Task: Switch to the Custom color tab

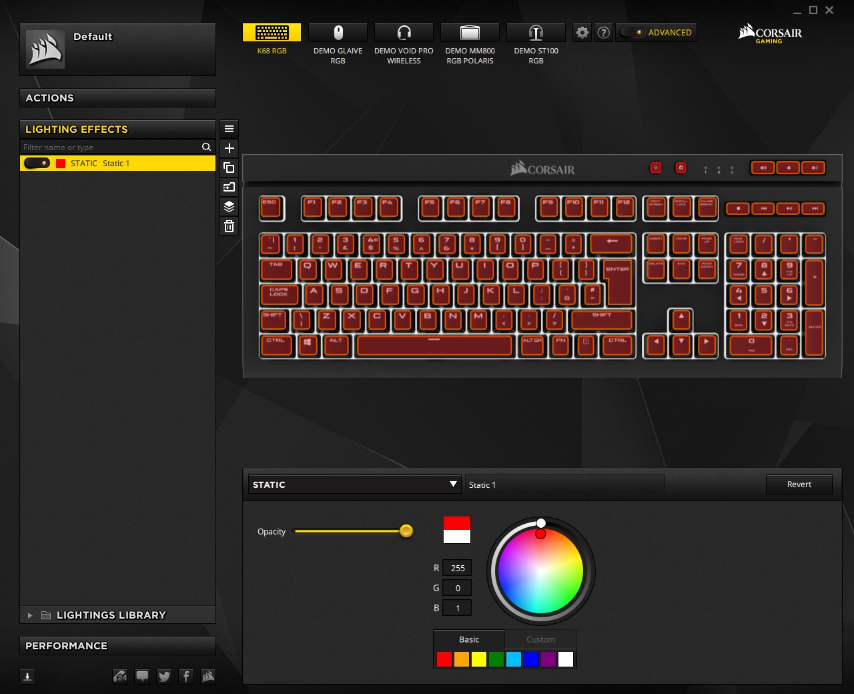Action: tap(540, 639)
